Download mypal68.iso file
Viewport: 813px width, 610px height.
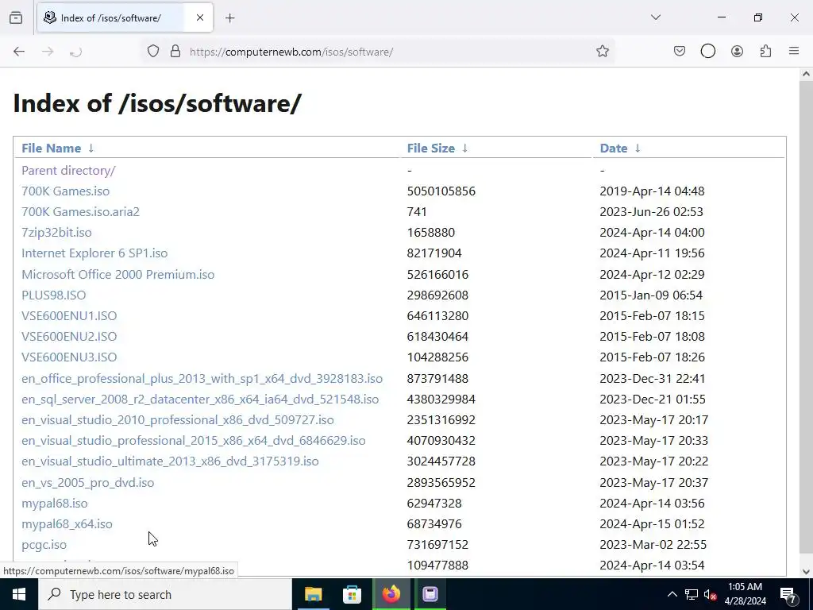(x=55, y=503)
